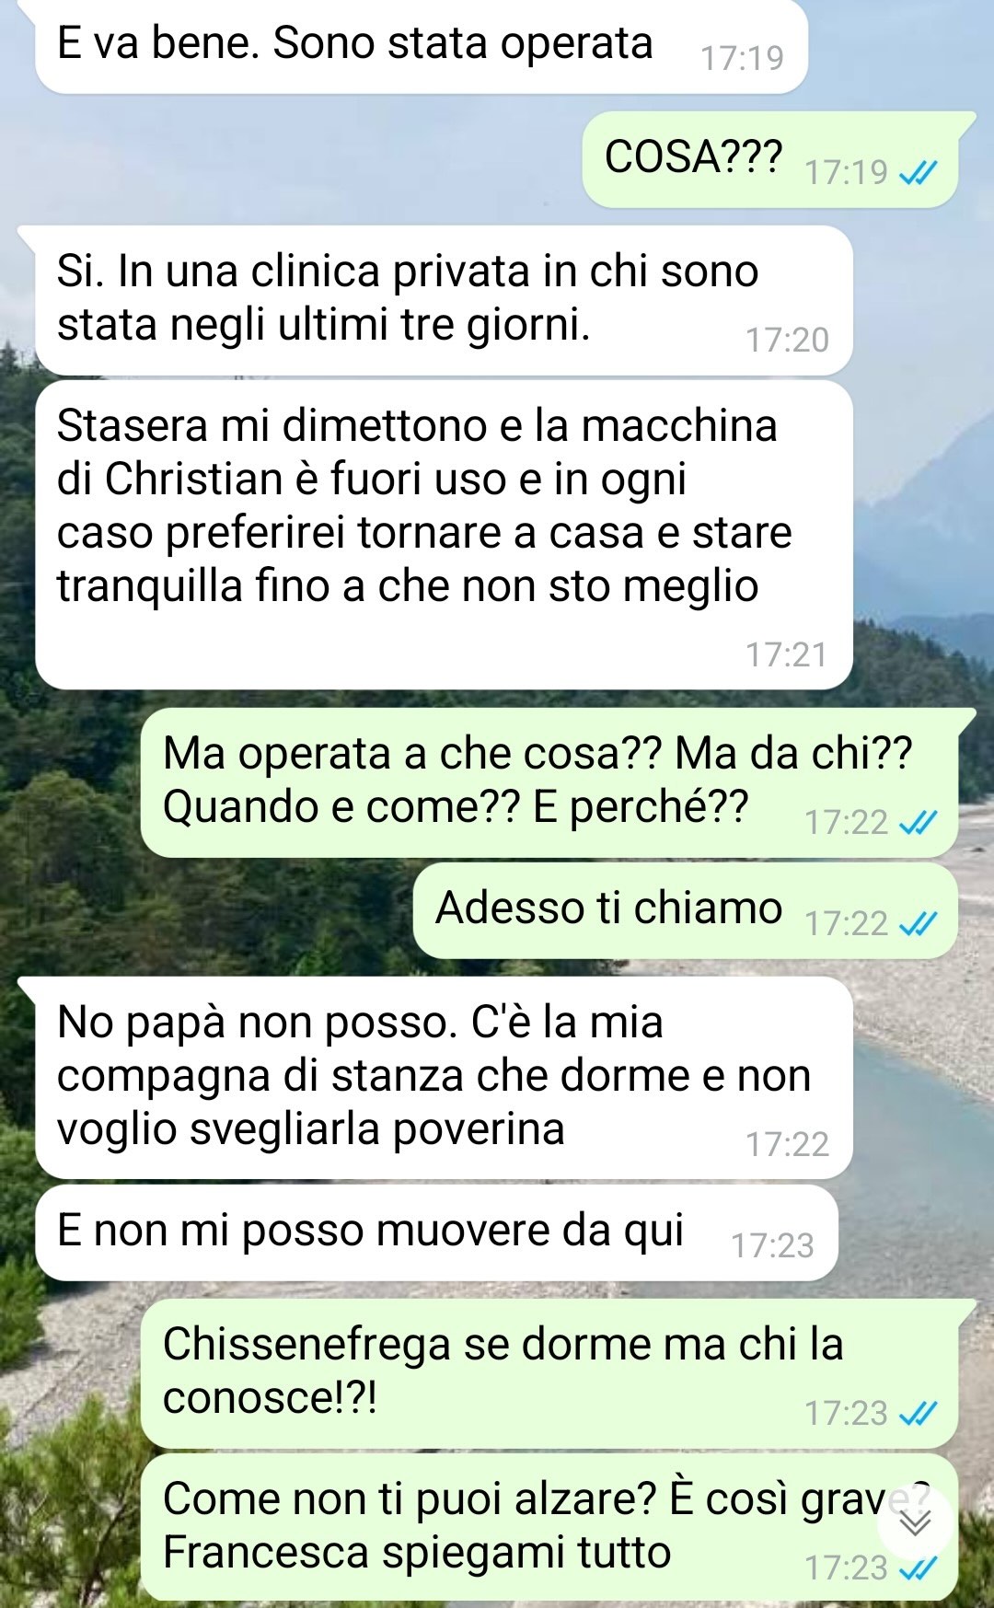Select the 'Stasera mi dimettono' message bubble
Image resolution: width=994 pixels, height=1608 pixels.
tap(444, 535)
